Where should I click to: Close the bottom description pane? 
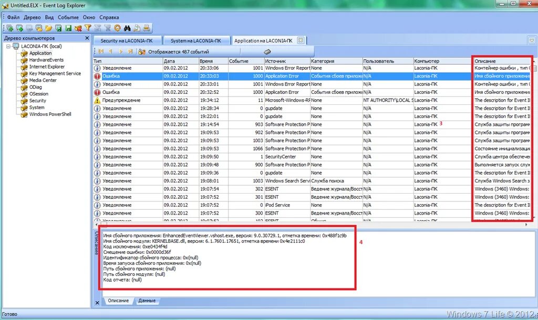[x=97, y=303]
